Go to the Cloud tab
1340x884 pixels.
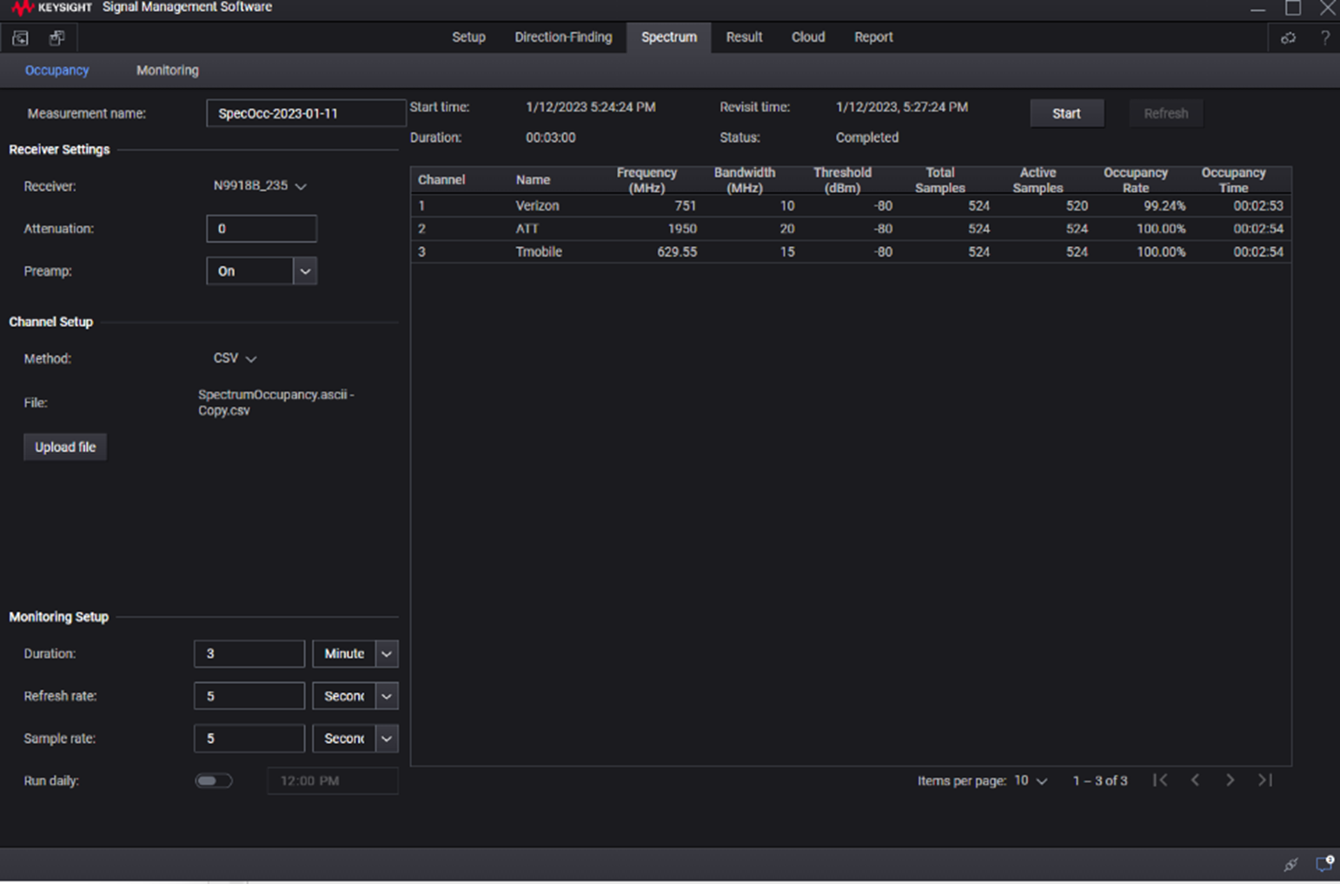[808, 37]
